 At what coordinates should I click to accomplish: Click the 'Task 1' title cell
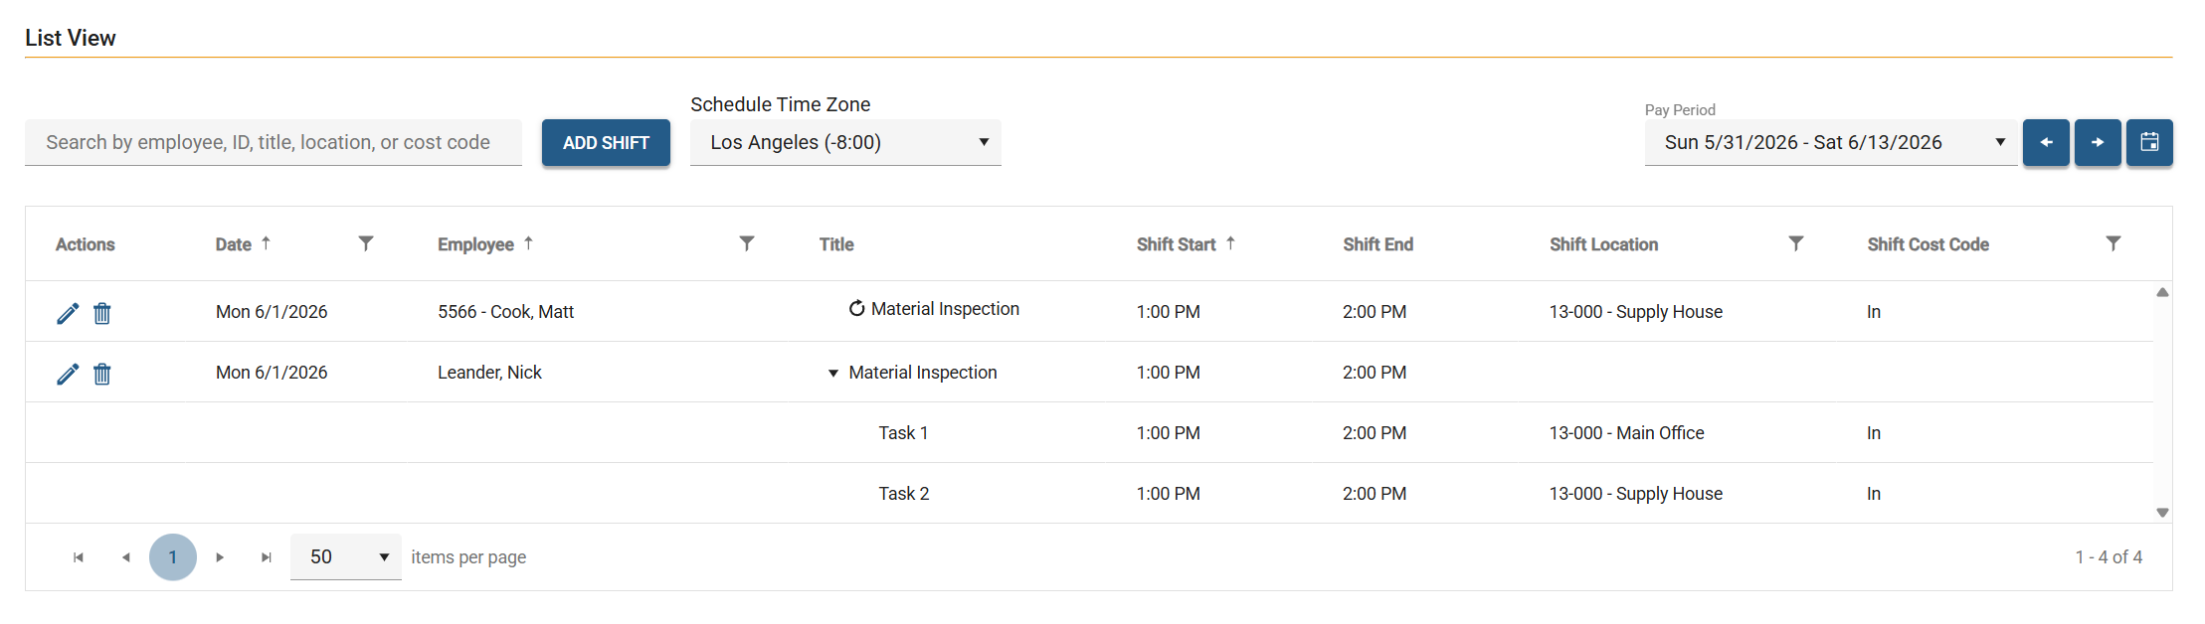point(903,433)
